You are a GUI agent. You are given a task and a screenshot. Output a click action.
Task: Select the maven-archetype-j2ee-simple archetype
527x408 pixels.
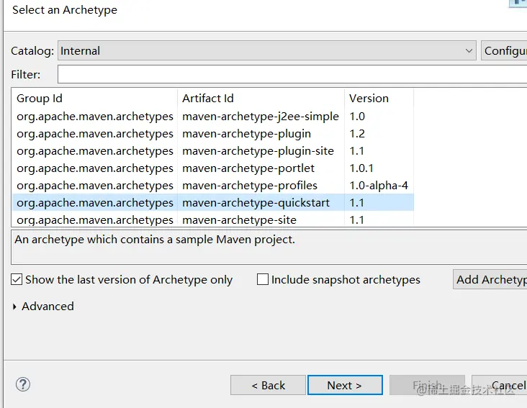click(260, 117)
